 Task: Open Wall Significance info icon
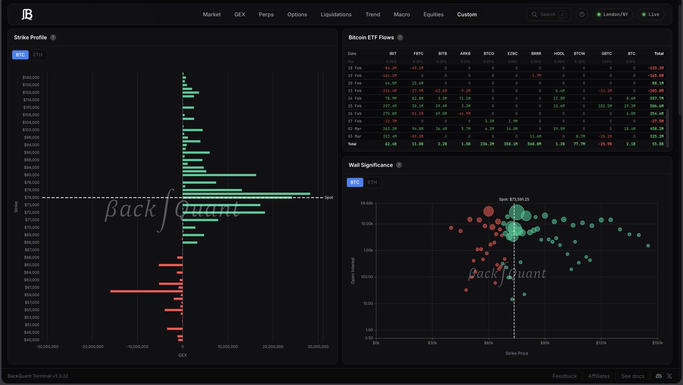pos(399,165)
